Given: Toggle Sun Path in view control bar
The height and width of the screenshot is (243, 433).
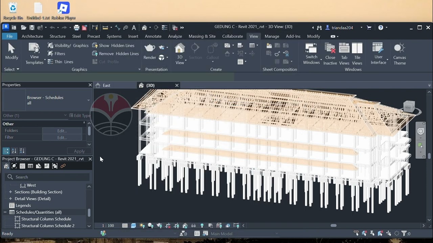Looking at the screenshot, I should coord(142,225).
